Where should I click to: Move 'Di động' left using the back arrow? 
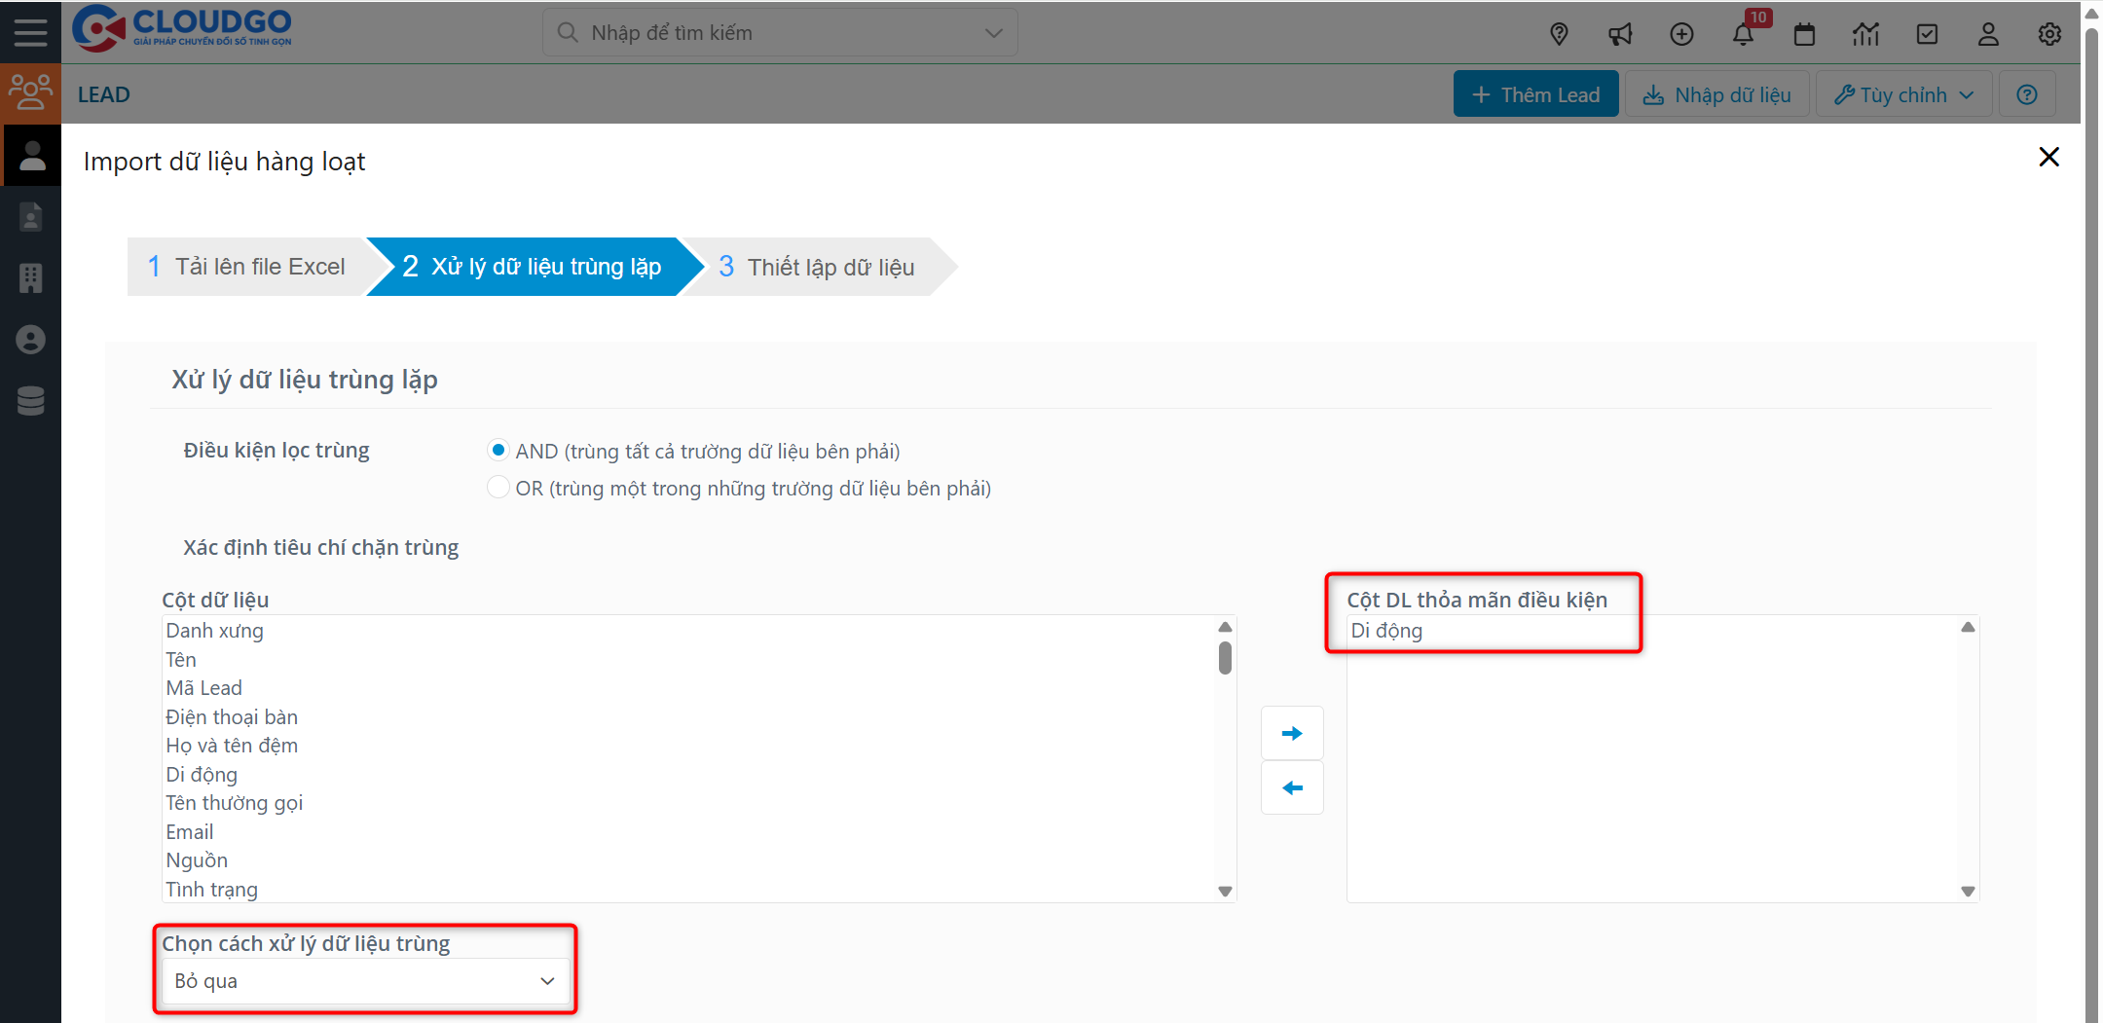1292,786
